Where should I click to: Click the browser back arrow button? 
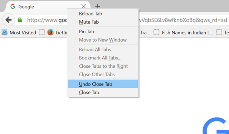click(x=9, y=20)
